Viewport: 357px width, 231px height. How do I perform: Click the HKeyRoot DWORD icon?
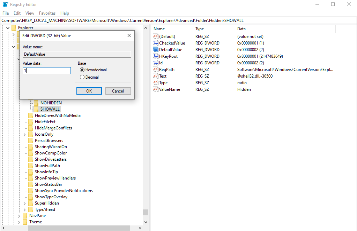point(155,56)
